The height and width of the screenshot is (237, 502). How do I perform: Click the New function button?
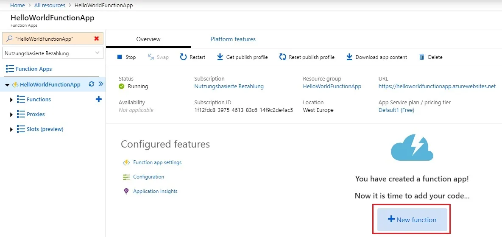[x=412, y=220]
